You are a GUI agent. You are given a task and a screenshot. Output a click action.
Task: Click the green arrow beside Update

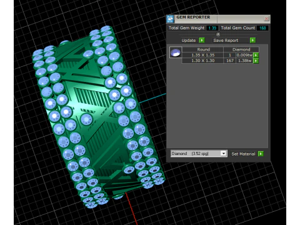202,40
